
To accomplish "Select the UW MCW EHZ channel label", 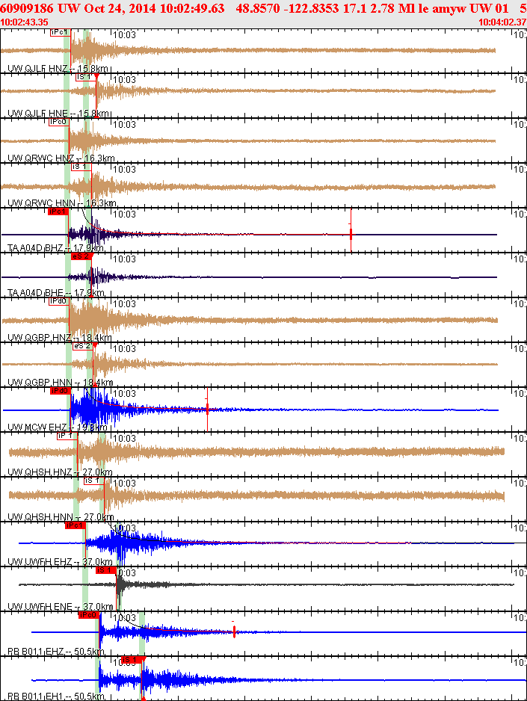I will coord(58,427).
